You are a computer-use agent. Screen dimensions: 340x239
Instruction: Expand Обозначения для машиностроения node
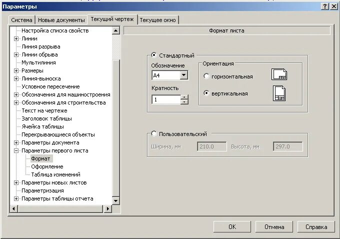point(16,95)
